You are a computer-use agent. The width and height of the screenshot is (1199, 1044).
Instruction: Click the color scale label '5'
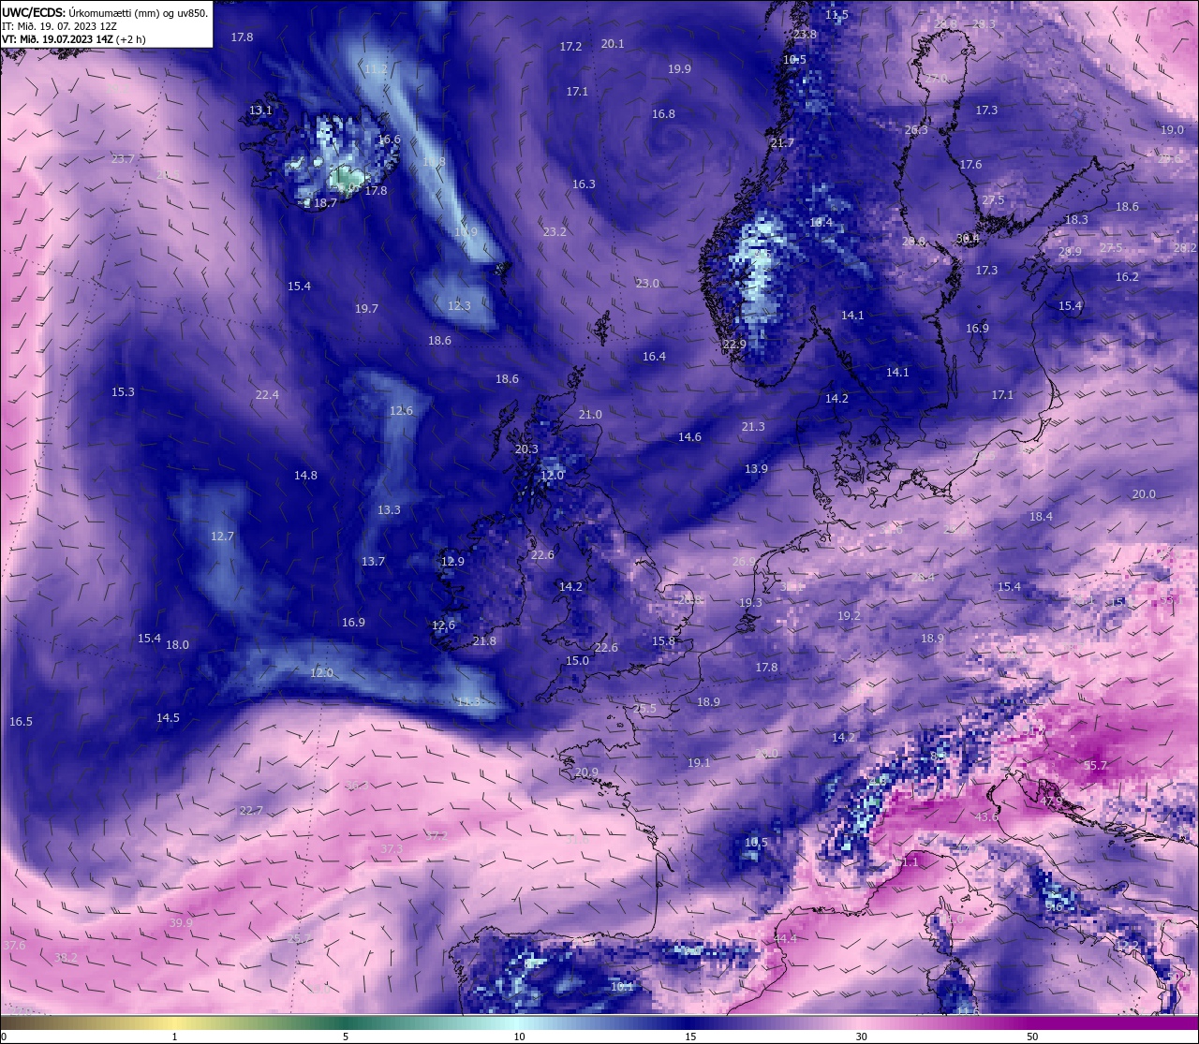pyautogui.click(x=346, y=1037)
